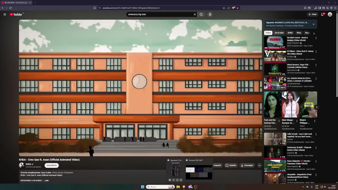The image size is (338, 190).
Task: Click the main video player
Action: [x=140, y=88]
